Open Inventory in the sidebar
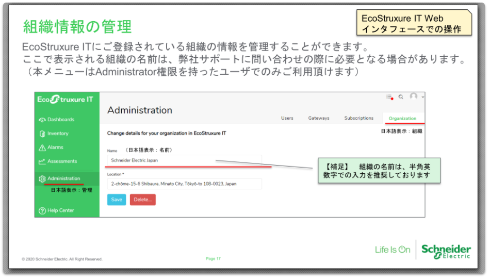Image resolution: width=489 pixels, height=279 pixels. pos(58,134)
